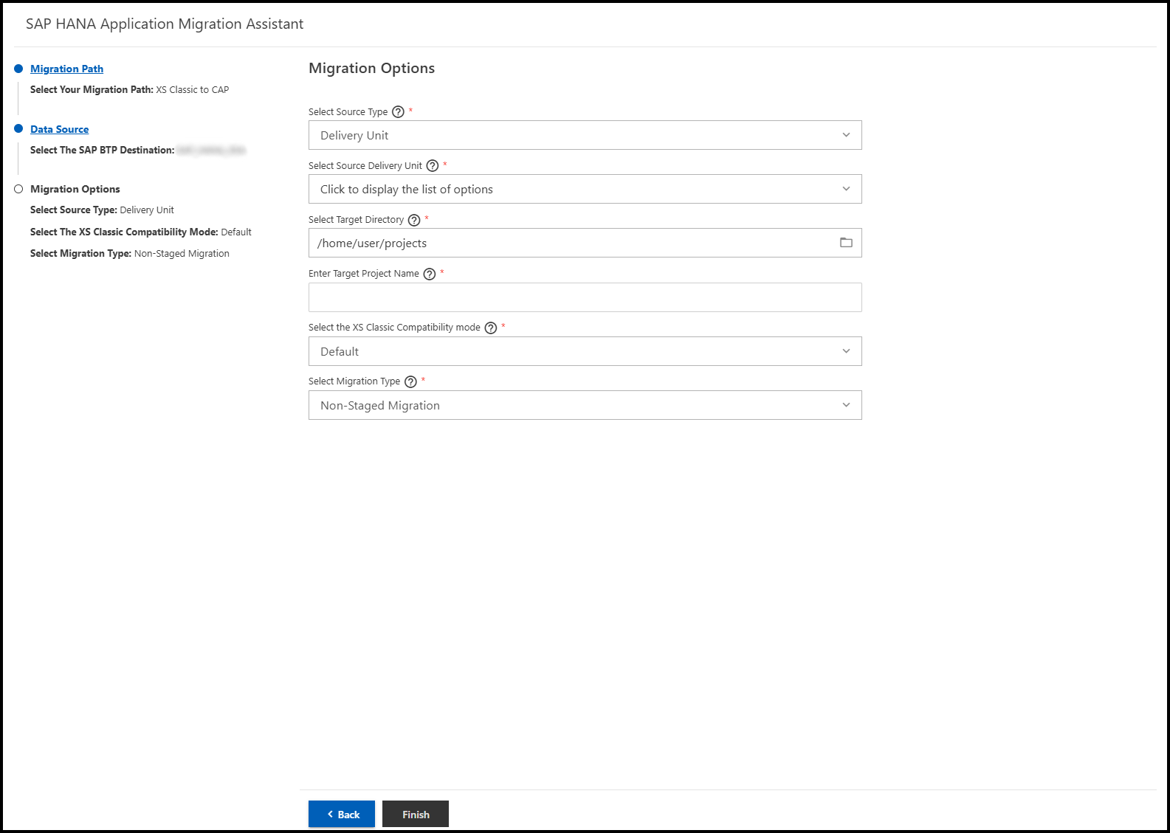
Task: Go to the Data Source step
Action: (59, 129)
